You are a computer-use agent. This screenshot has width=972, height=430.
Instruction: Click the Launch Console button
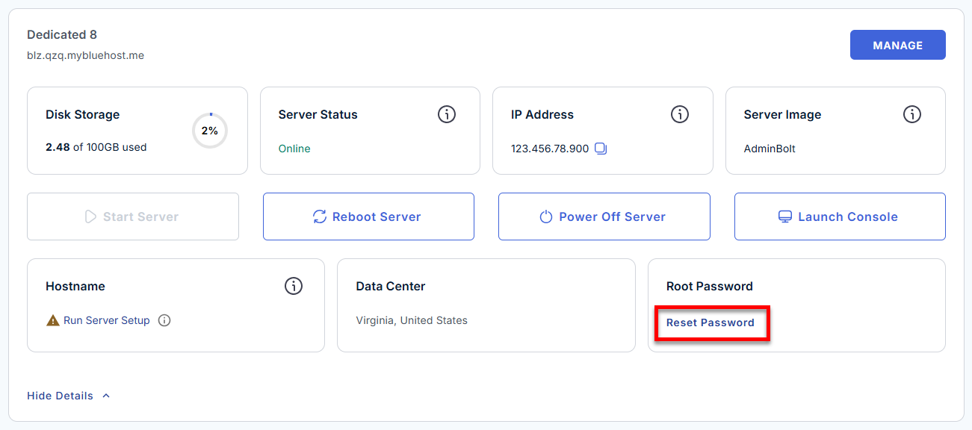840,216
